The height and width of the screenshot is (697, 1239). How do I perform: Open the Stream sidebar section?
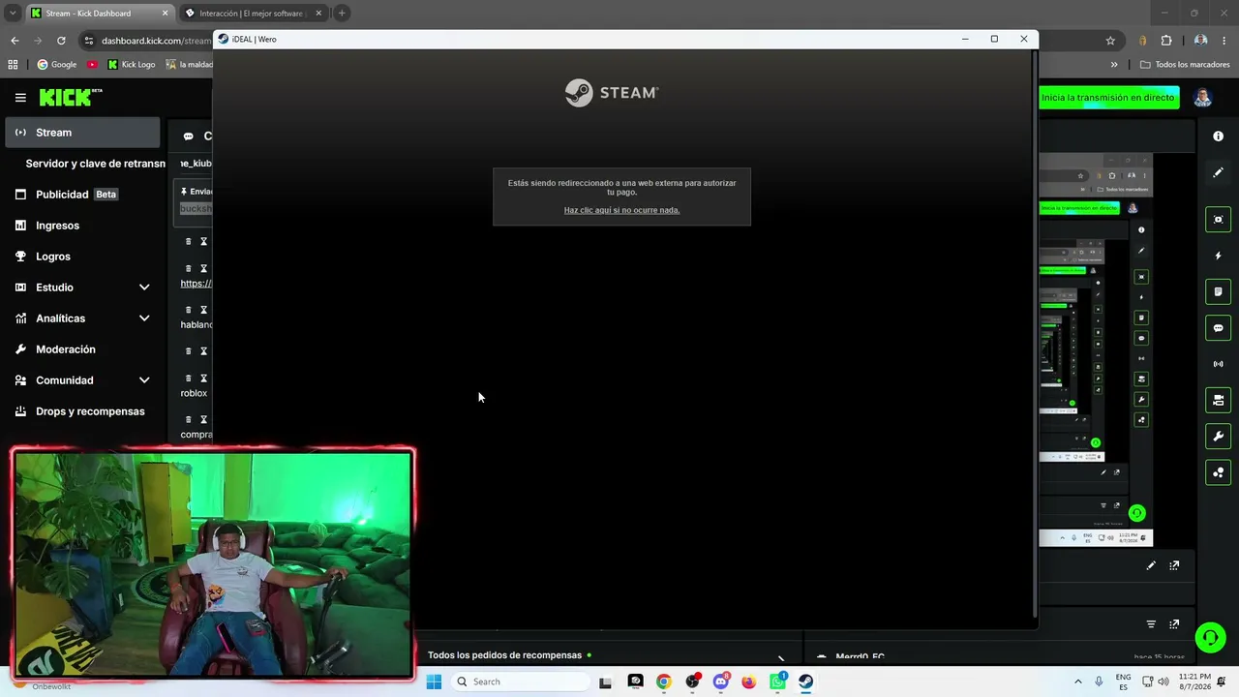tap(82, 133)
